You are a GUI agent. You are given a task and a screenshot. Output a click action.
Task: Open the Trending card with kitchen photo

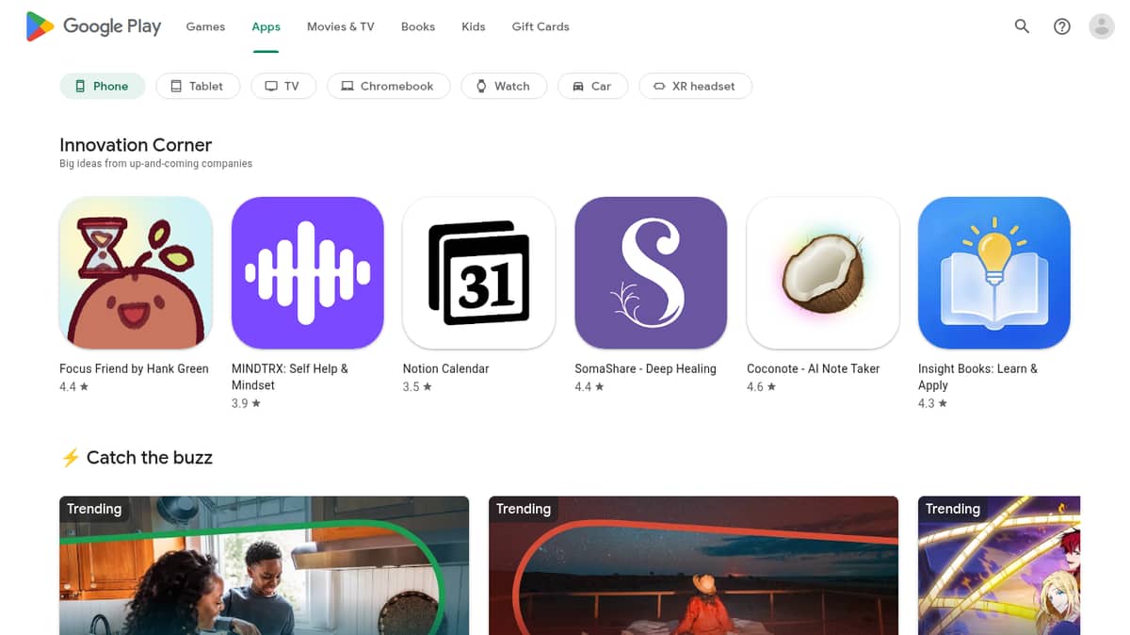(x=264, y=565)
